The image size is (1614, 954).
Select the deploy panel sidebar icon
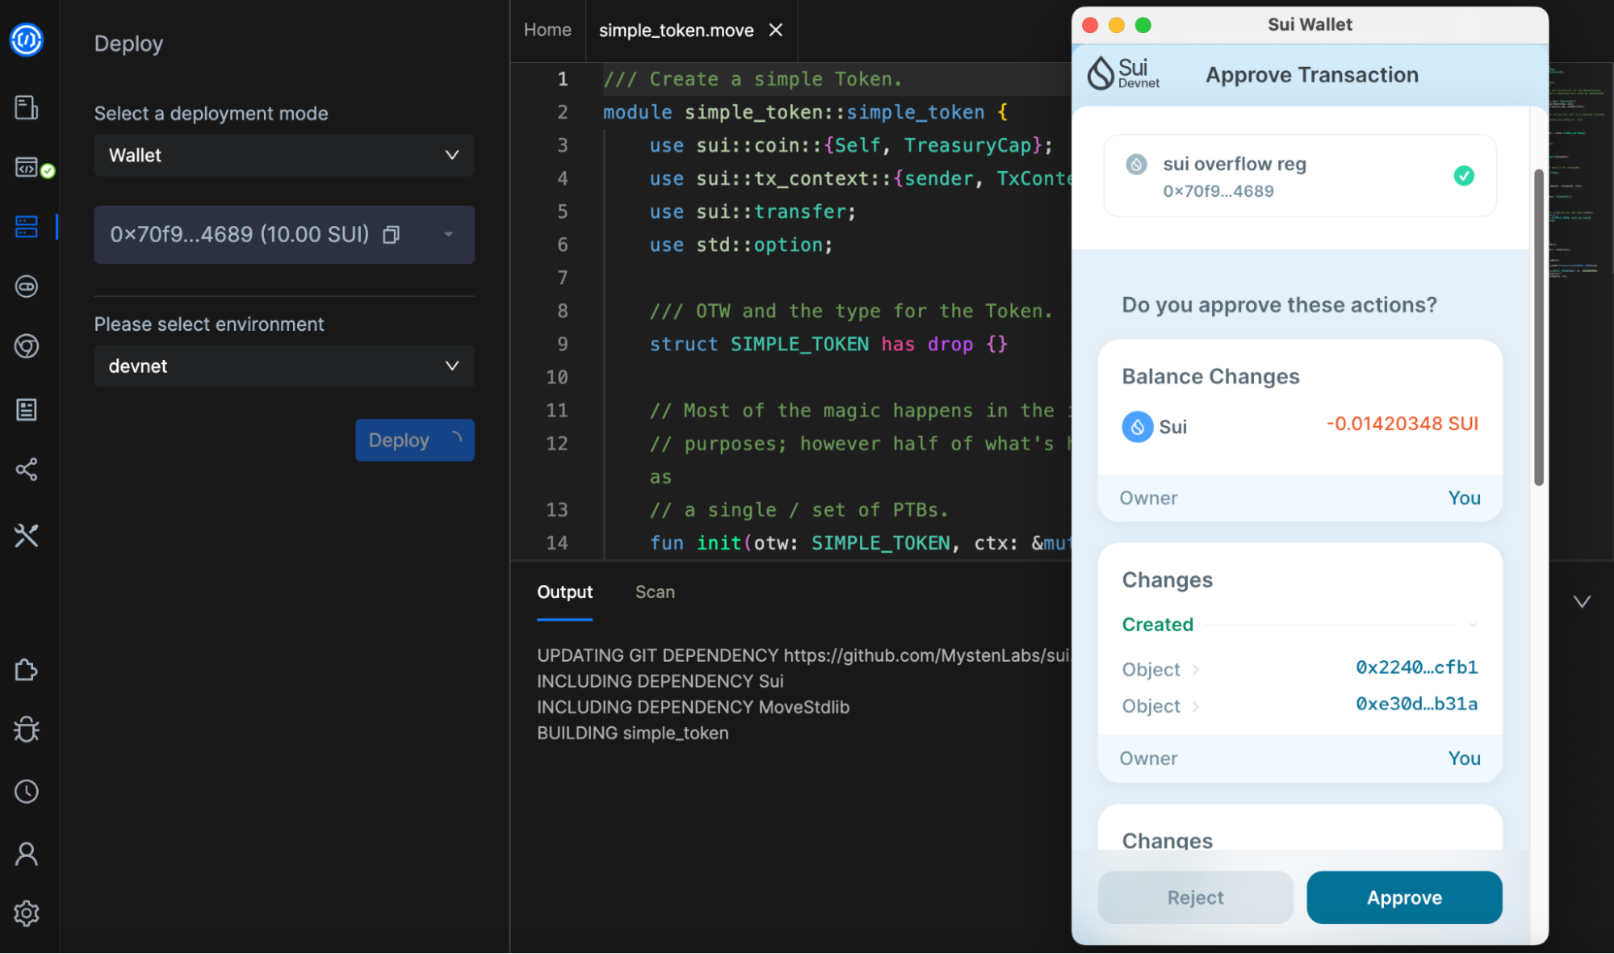tap(27, 227)
